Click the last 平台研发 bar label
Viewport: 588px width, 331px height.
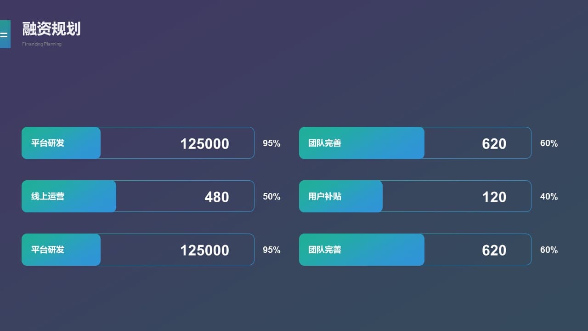pos(48,250)
